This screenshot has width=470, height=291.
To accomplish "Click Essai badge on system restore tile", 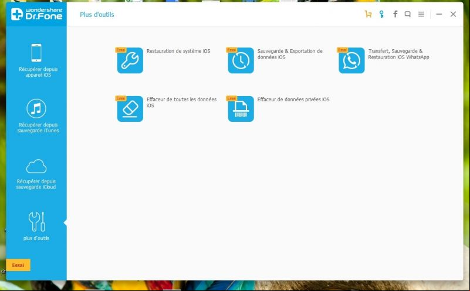I will coord(121,50).
